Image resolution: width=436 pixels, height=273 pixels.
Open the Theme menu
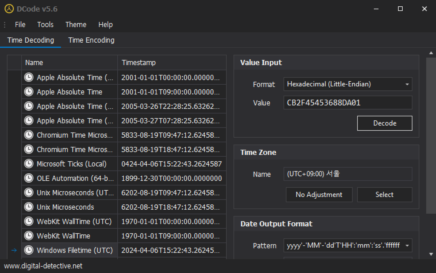click(x=76, y=24)
